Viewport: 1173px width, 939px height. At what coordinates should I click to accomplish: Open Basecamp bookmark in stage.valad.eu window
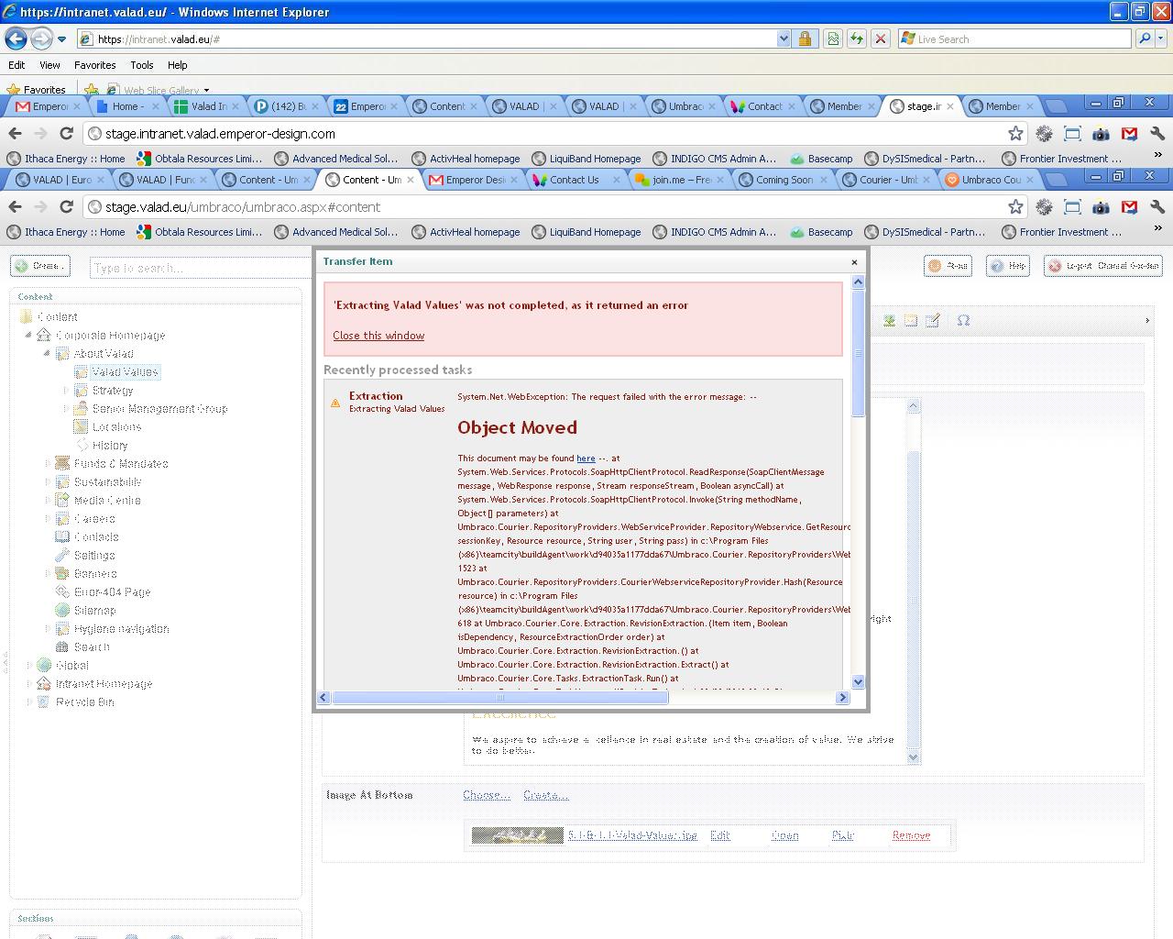tap(821, 232)
